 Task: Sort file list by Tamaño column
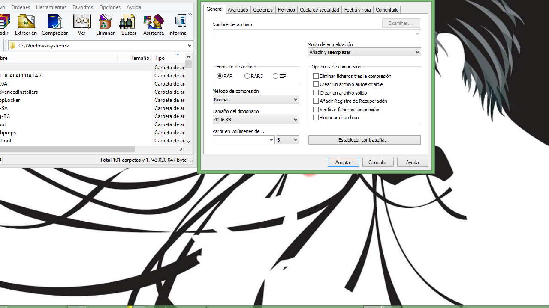[x=135, y=58]
